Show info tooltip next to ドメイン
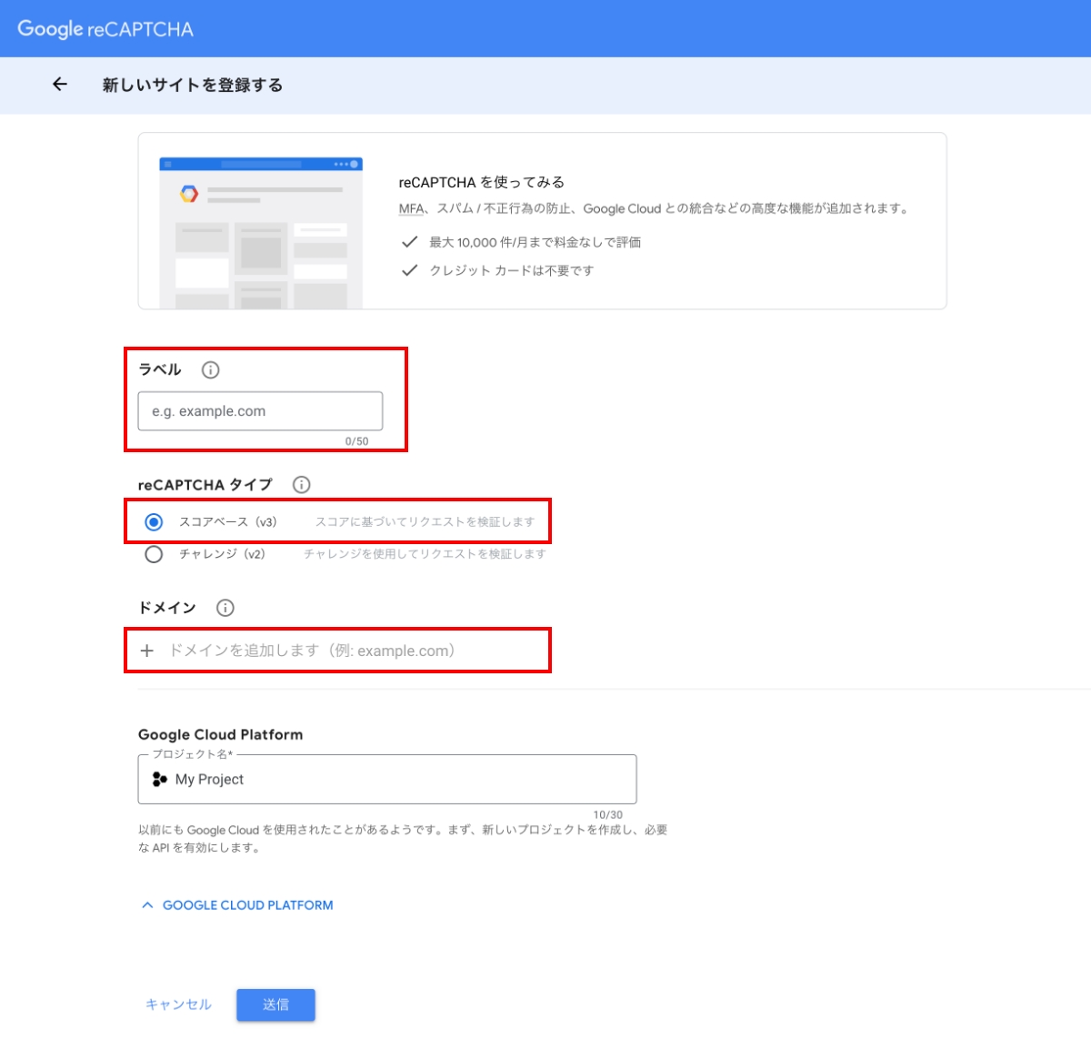 click(225, 608)
